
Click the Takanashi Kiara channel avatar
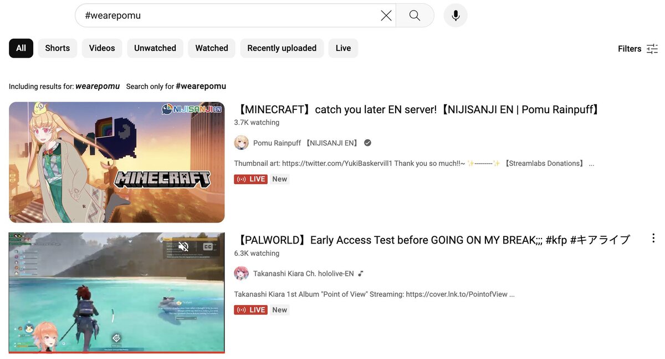pos(241,274)
